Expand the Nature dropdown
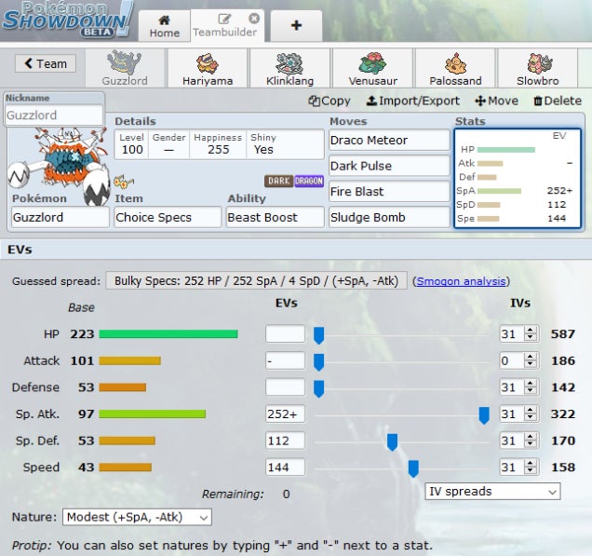The image size is (592, 556). pyautogui.click(x=137, y=517)
